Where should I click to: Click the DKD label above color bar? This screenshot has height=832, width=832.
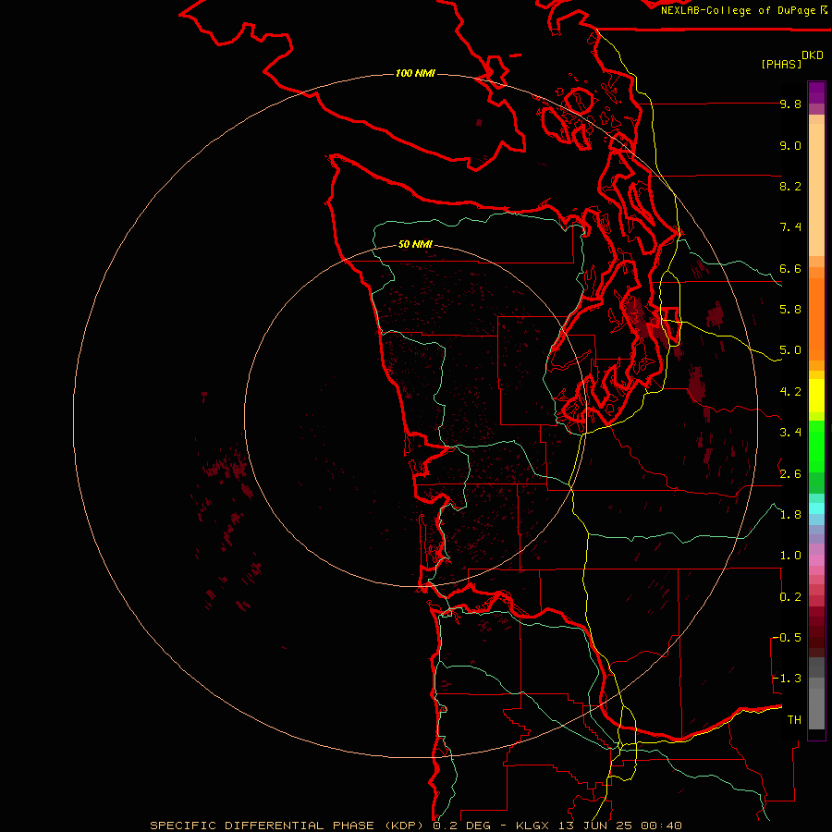coord(813,55)
